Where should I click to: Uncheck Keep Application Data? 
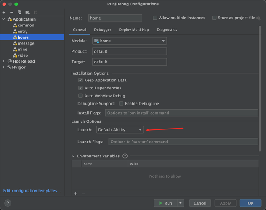pos(80,80)
